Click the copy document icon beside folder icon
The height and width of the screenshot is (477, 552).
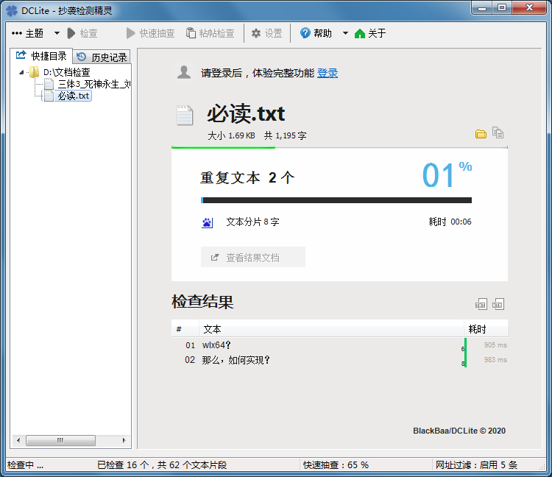tap(498, 132)
